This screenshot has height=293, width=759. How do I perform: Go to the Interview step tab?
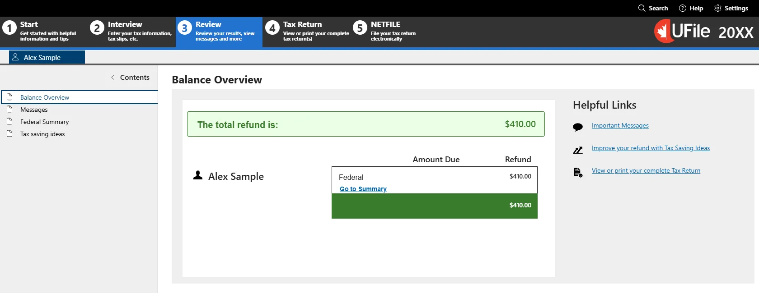pyautogui.click(x=131, y=32)
